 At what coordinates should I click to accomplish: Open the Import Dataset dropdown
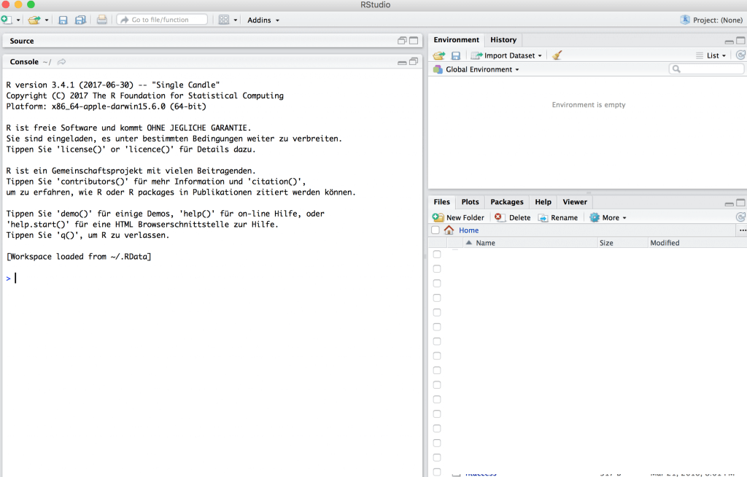(506, 55)
